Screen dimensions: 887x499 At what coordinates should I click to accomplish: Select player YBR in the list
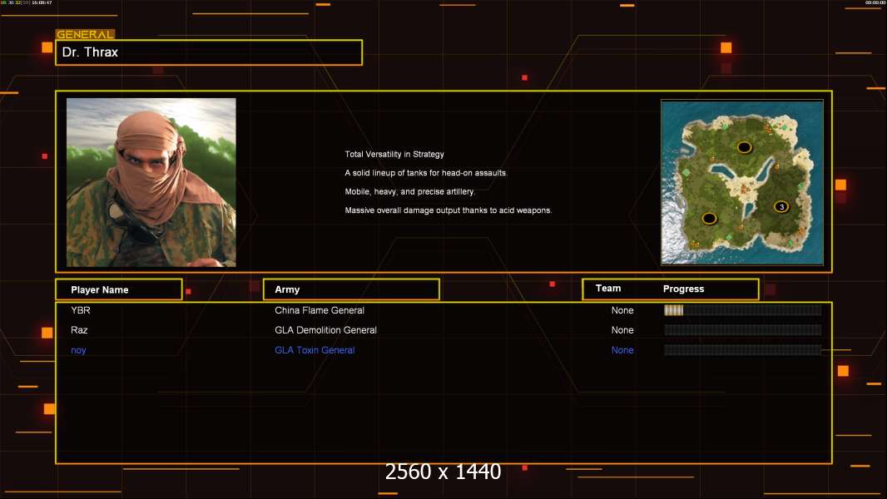81,310
